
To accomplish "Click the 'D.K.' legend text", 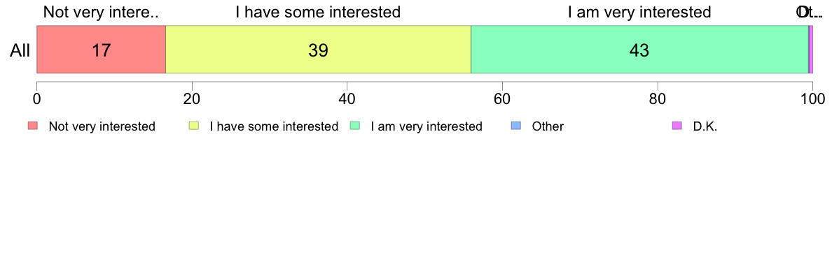I will point(705,126).
